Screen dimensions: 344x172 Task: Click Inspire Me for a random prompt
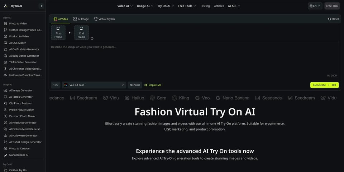pos(153,85)
